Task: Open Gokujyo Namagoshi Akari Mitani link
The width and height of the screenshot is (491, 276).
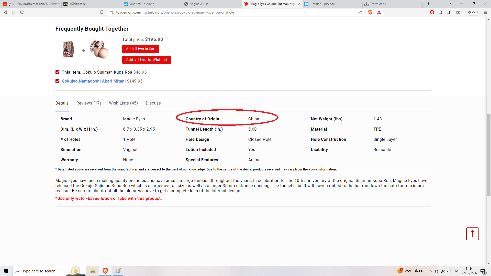Action: [94, 81]
